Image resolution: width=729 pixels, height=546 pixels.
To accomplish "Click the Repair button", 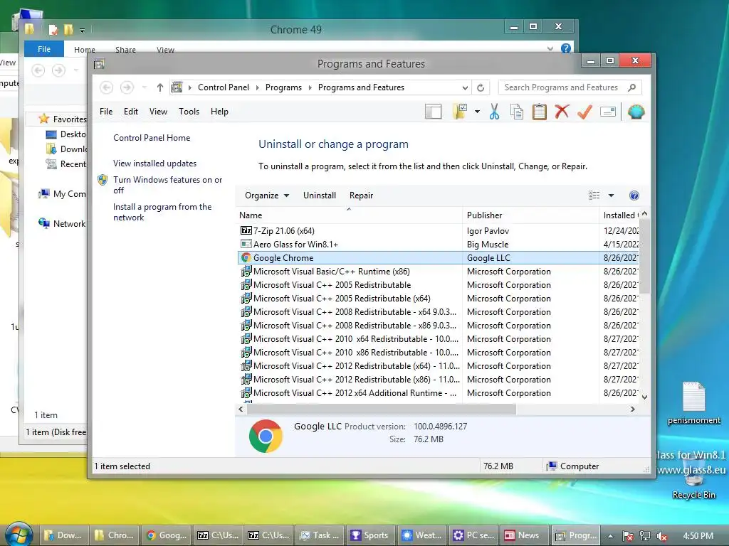I will pyautogui.click(x=361, y=196).
